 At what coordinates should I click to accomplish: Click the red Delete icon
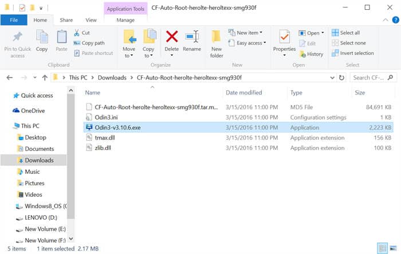pyautogui.click(x=172, y=36)
